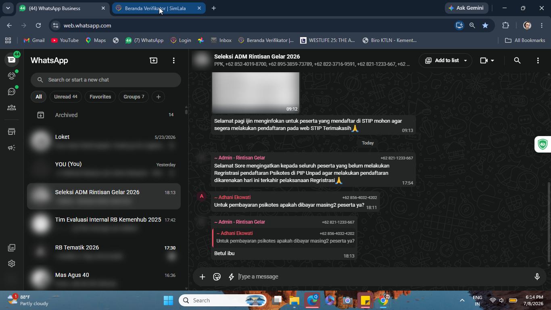Screen dimensions: 551x310
Task: Open the Chrome tab search dropdown
Action: pyautogui.click(x=8, y=8)
